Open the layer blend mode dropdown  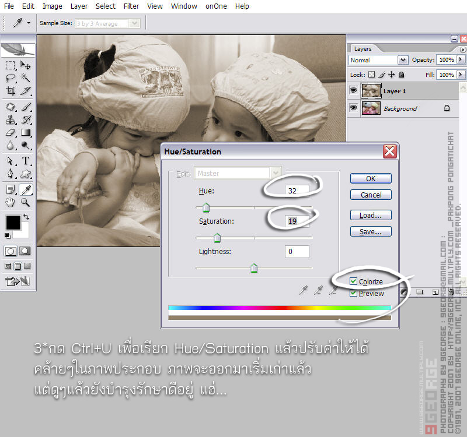pos(403,60)
